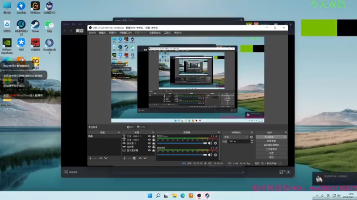Open taskbar Search
This screenshot has width=357, height=200.
tap(158, 196)
